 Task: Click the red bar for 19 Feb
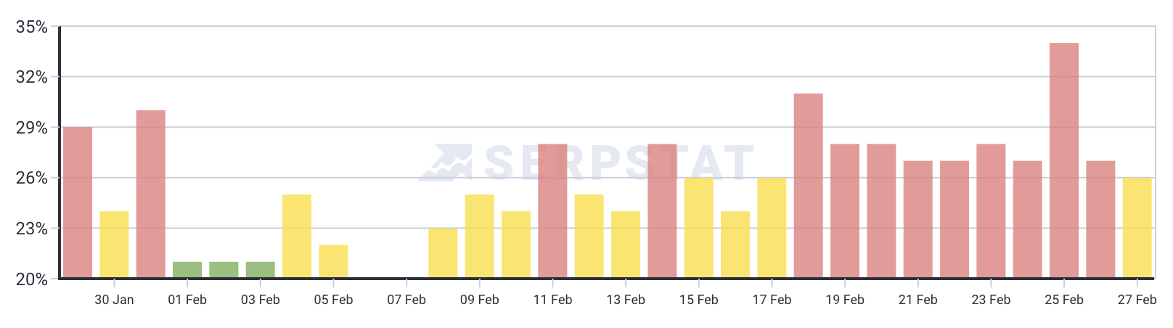tap(845, 210)
